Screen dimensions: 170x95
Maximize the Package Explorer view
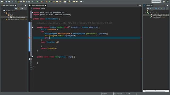pyautogui.click(x=25, y=5)
